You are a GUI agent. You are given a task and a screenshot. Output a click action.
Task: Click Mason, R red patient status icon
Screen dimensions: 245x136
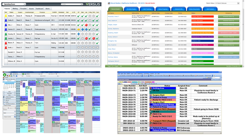click(6, 43)
